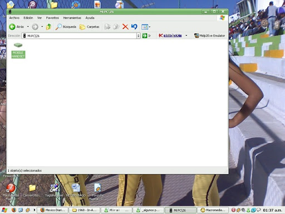
Task: Open the RECIBO PAGO desktop document
Action: pos(76,191)
